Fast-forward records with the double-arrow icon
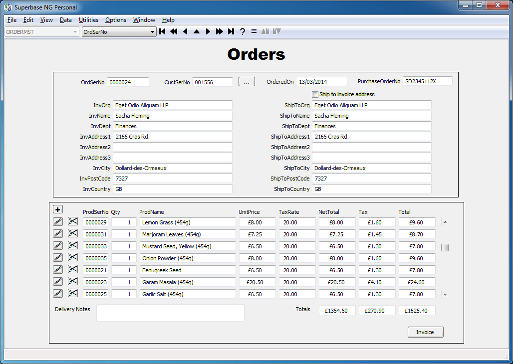 [x=220, y=31]
